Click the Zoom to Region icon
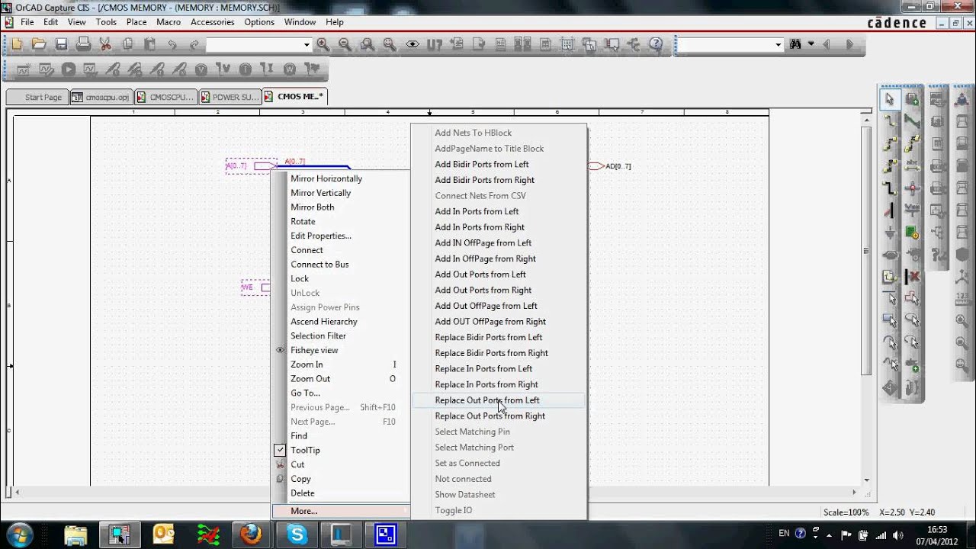976x549 pixels. coord(368,44)
